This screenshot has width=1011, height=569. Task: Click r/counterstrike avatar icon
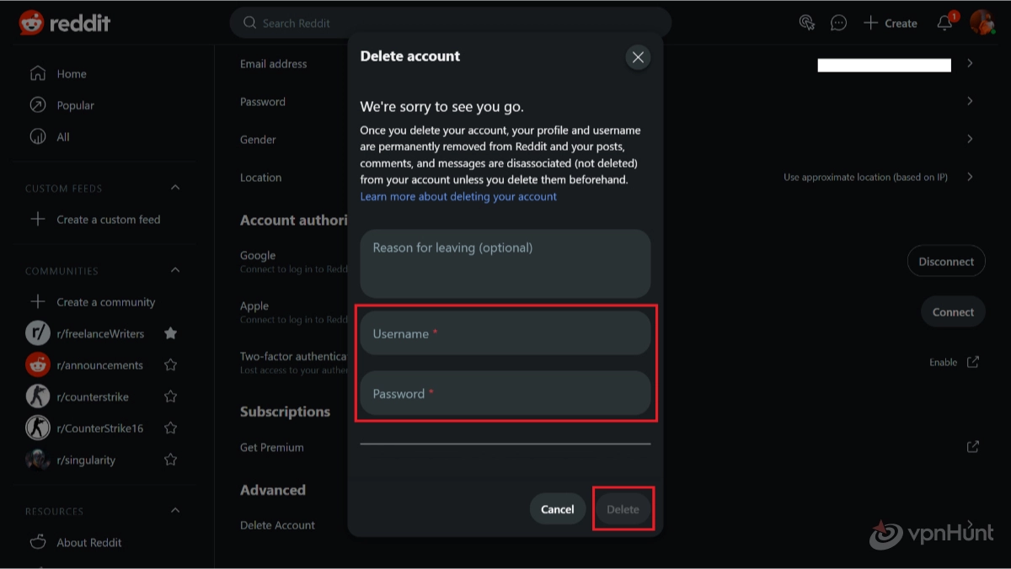tap(38, 396)
